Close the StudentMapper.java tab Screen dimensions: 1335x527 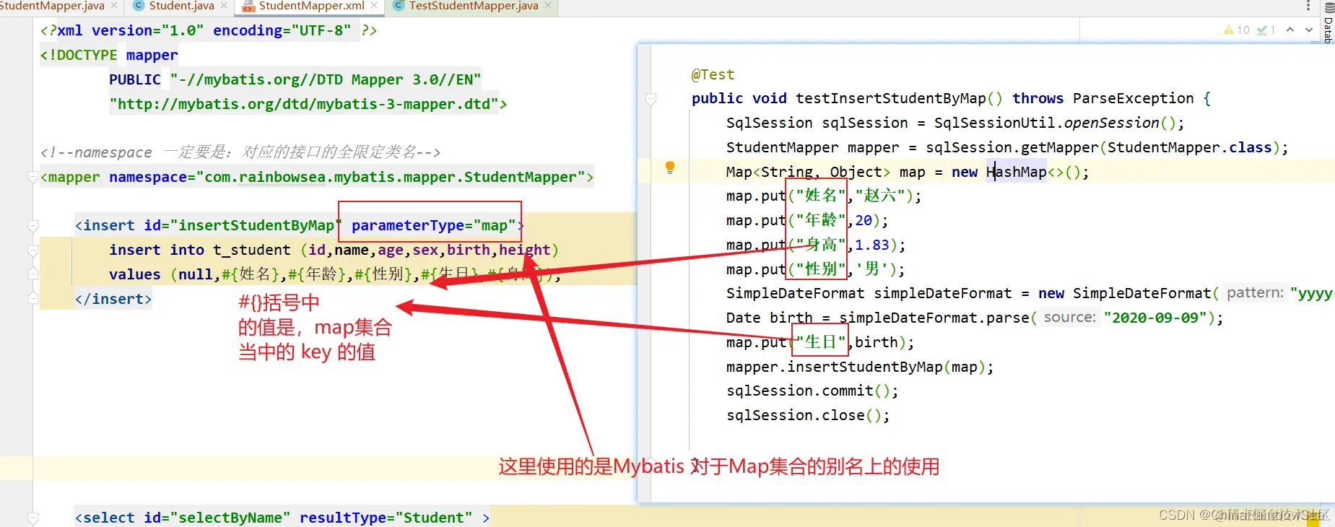[114, 6]
